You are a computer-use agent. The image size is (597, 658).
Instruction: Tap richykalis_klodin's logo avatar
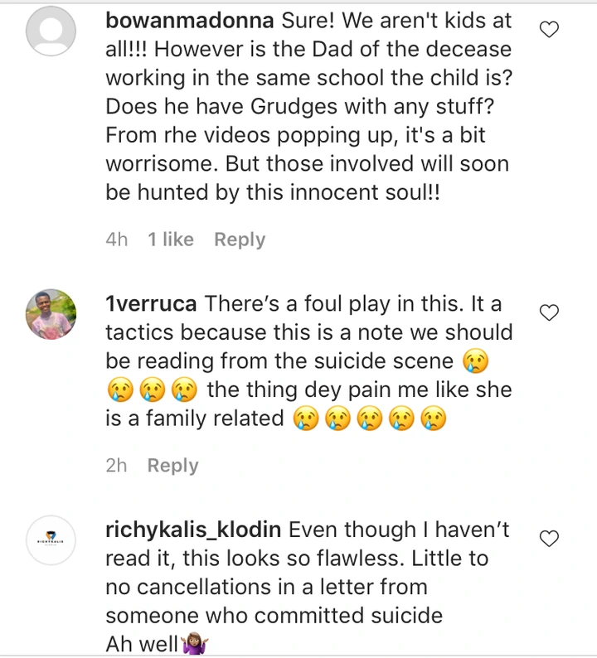coord(51,541)
